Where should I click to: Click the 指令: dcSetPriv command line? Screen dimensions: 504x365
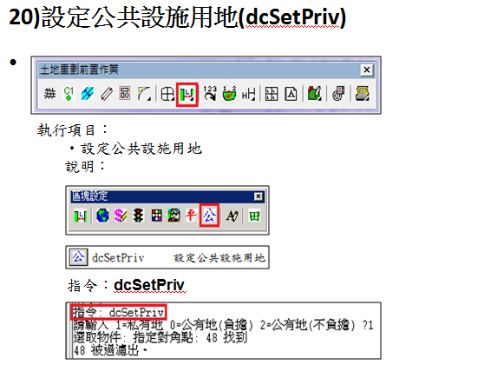118,312
